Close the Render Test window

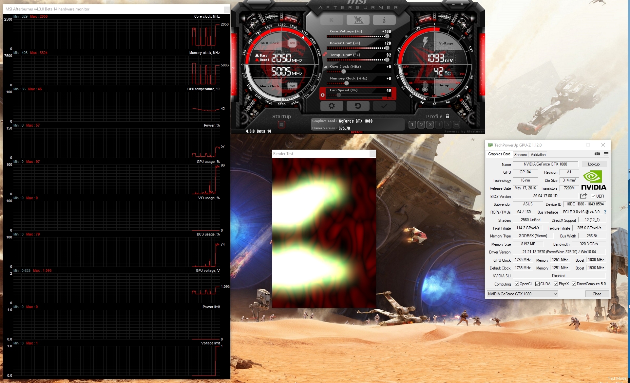(x=372, y=153)
